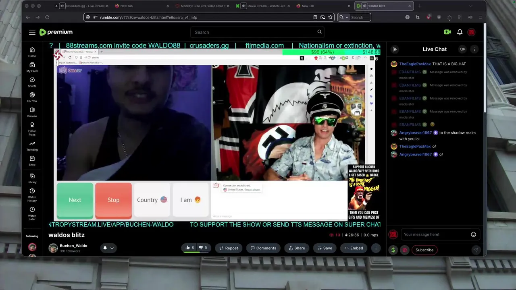Click the red gift subscription icon

pyautogui.click(x=404, y=250)
